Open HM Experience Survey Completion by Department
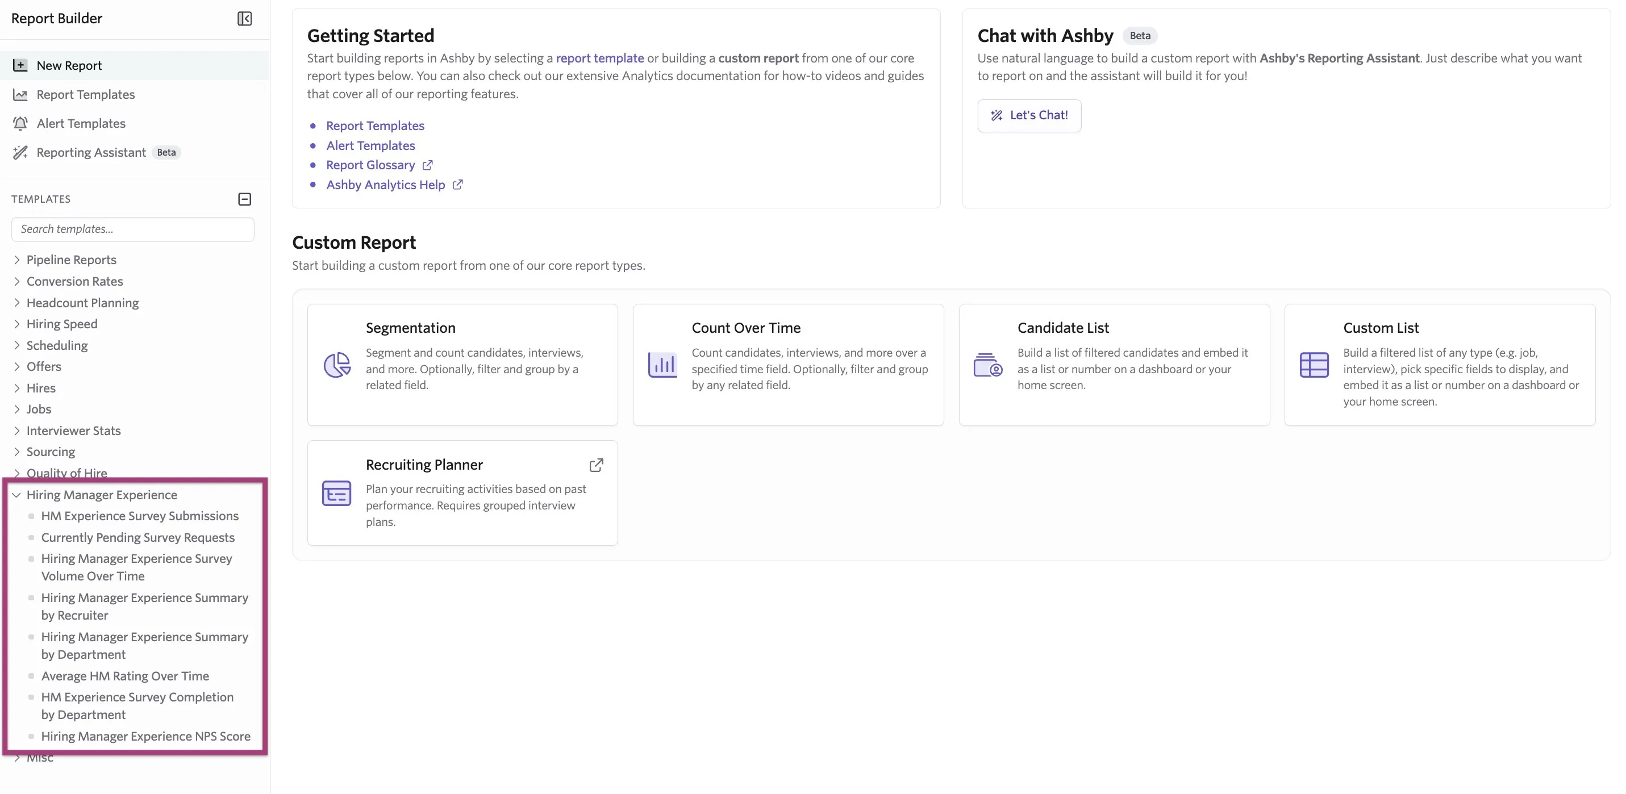The width and height of the screenshot is (1626, 794). pos(137,707)
